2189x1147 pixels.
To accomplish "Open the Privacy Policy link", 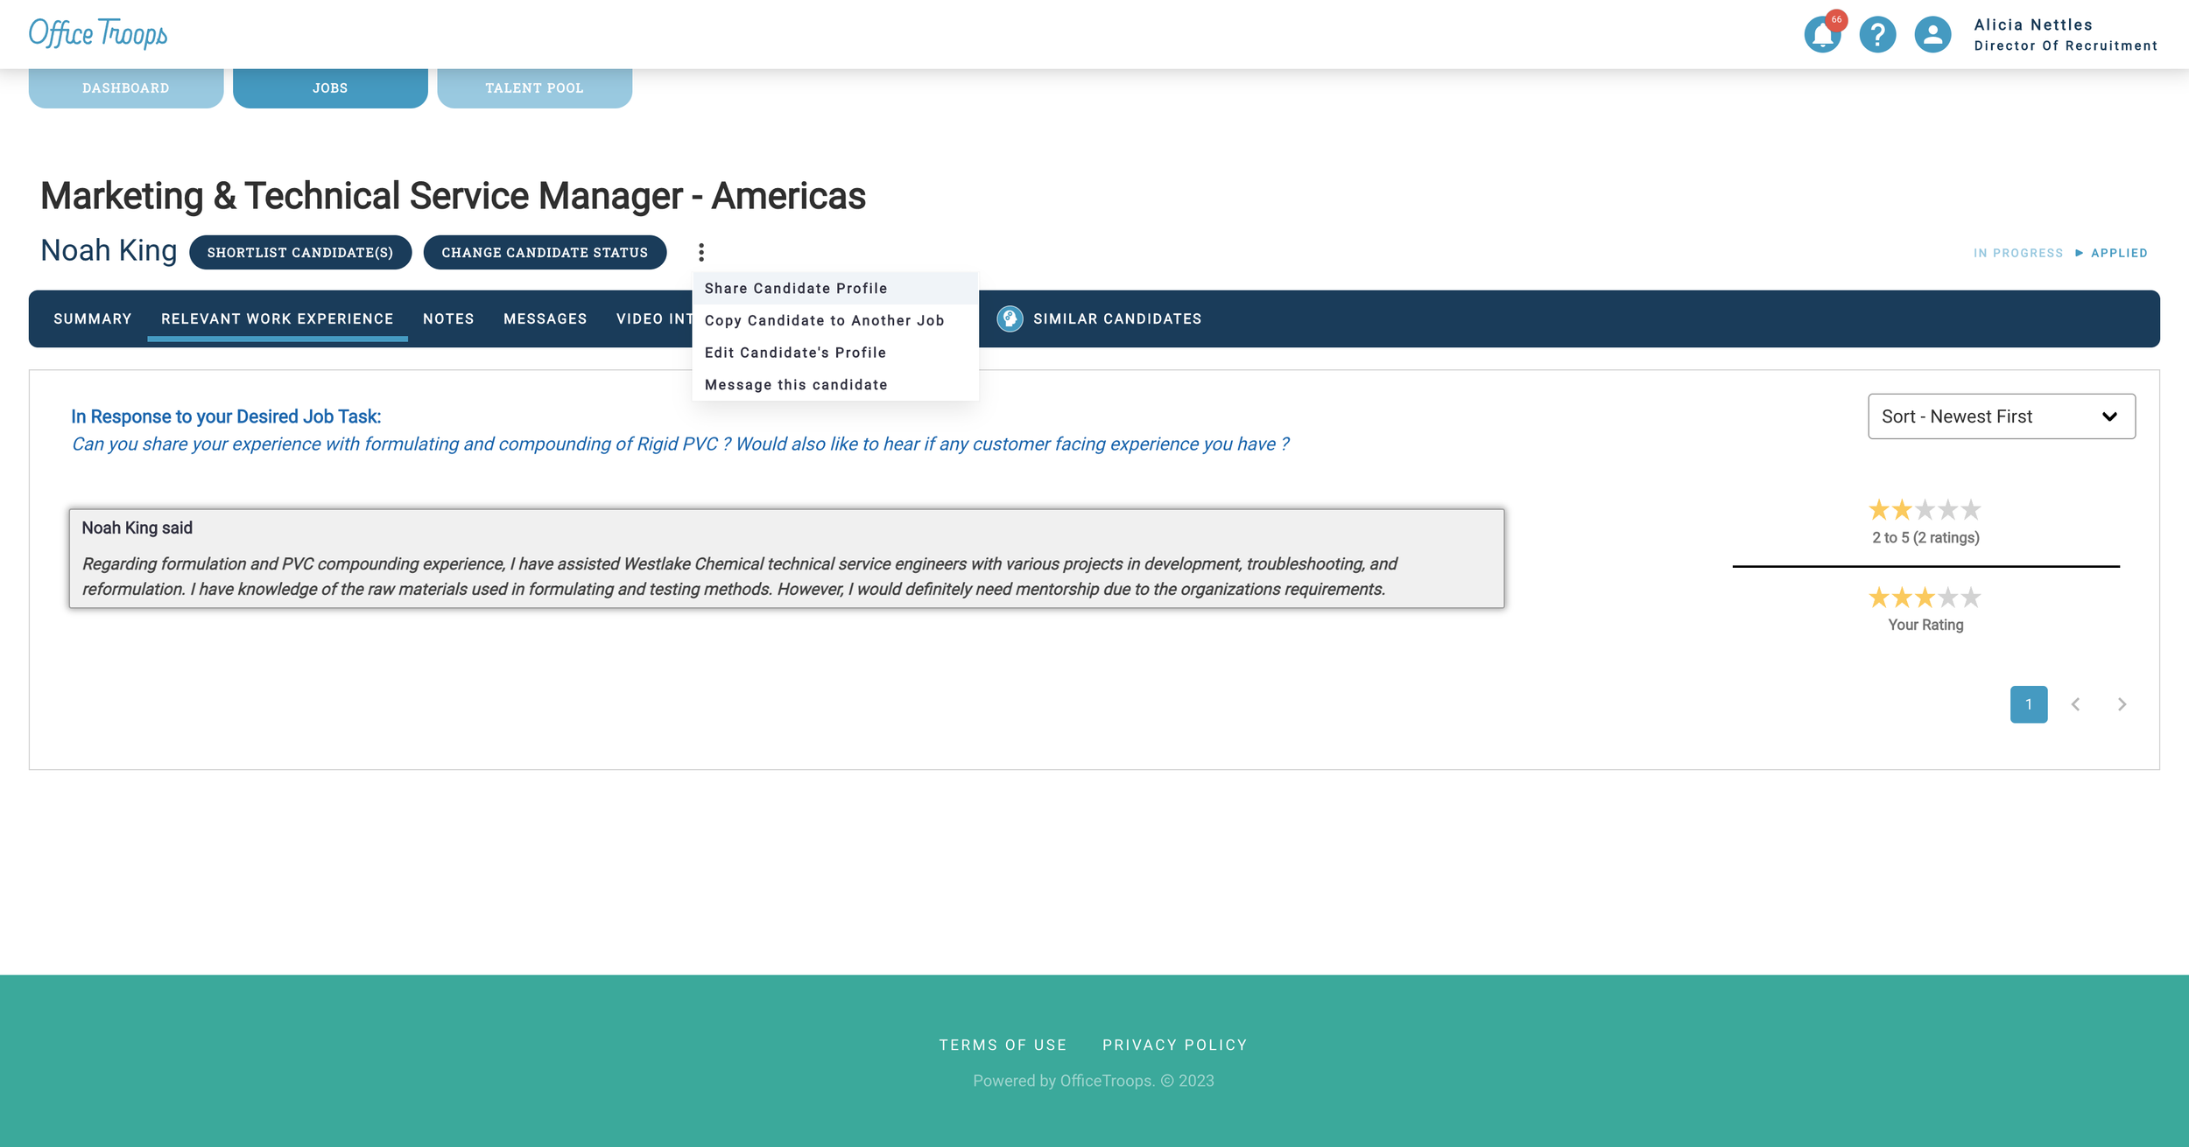I will click(1174, 1045).
